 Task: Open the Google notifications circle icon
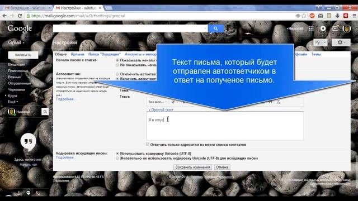click(323, 28)
